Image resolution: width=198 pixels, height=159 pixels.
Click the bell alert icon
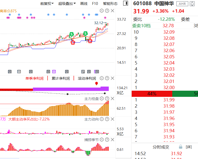(x=192, y=4)
